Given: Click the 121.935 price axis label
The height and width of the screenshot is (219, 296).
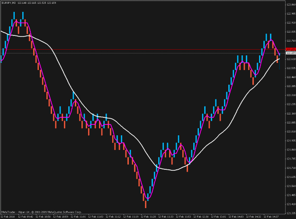Looking at the screenshot, I should click(291, 140).
